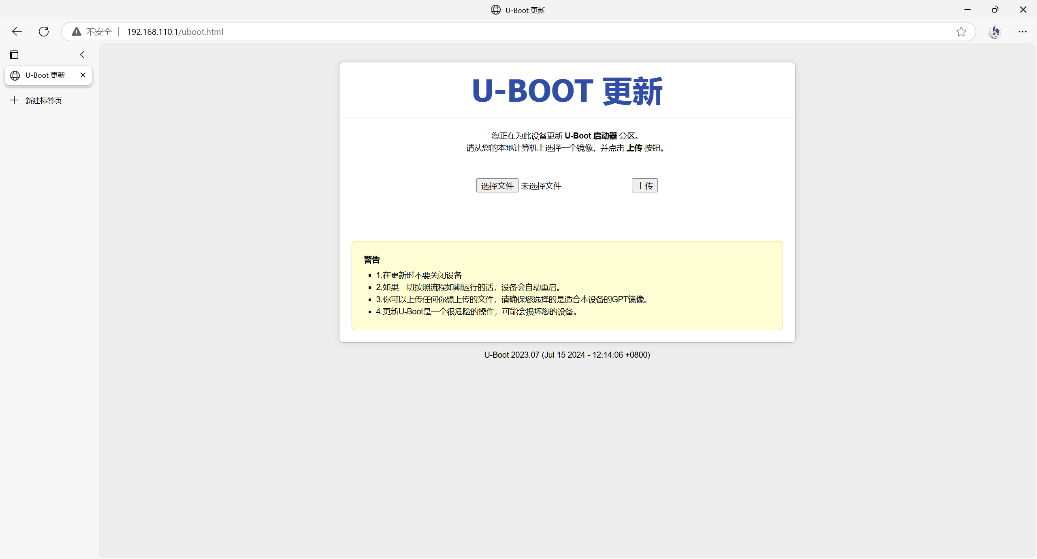Open the browser profile avatar menu
Screen dimensions: 1037x559
coord(995,32)
